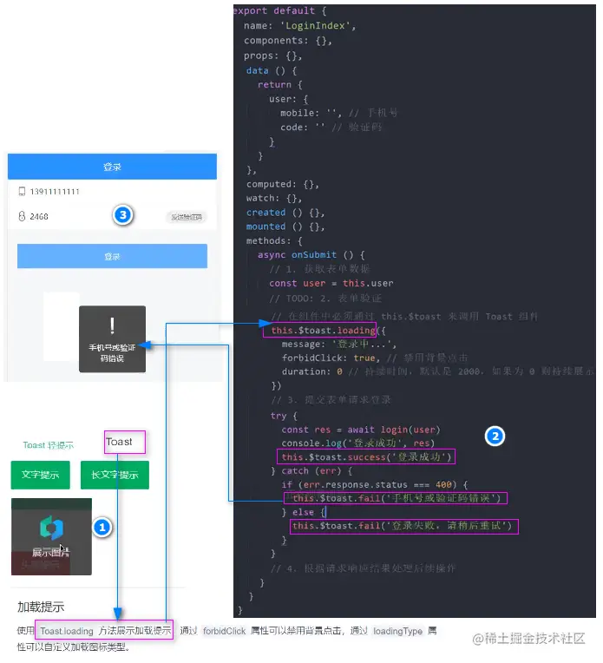The height and width of the screenshot is (663, 603).
Task: Click the 'code:' property line
Action: 331,127
